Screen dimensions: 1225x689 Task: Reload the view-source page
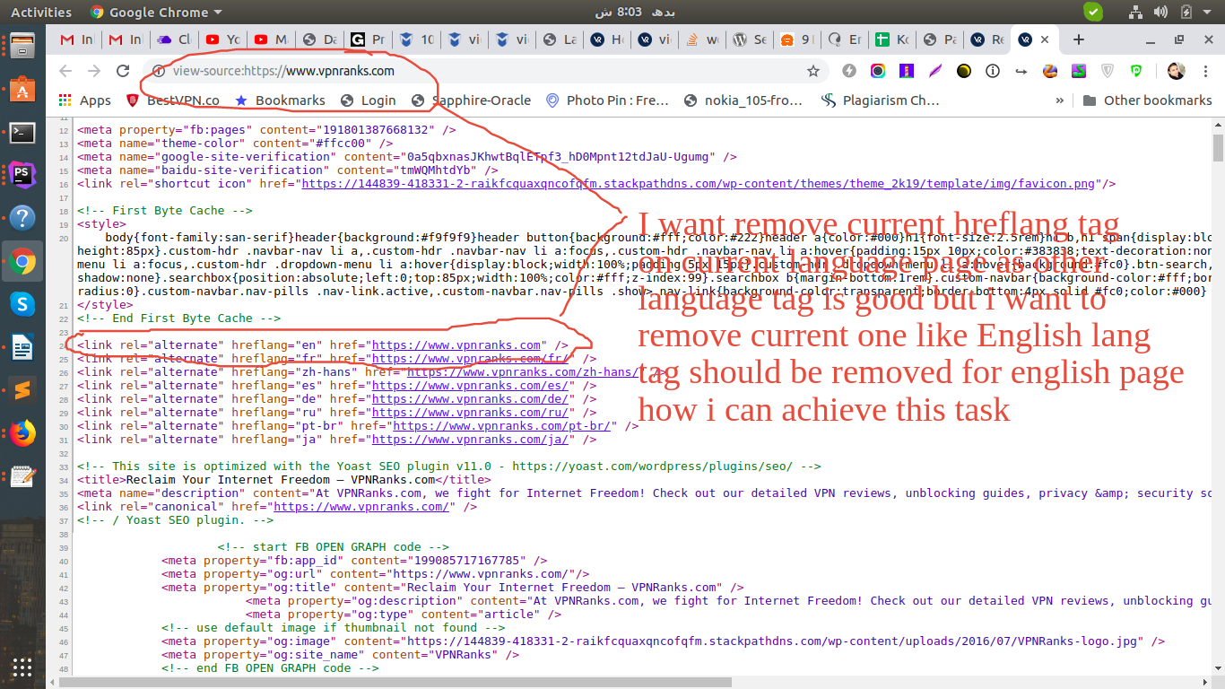[123, 71]
